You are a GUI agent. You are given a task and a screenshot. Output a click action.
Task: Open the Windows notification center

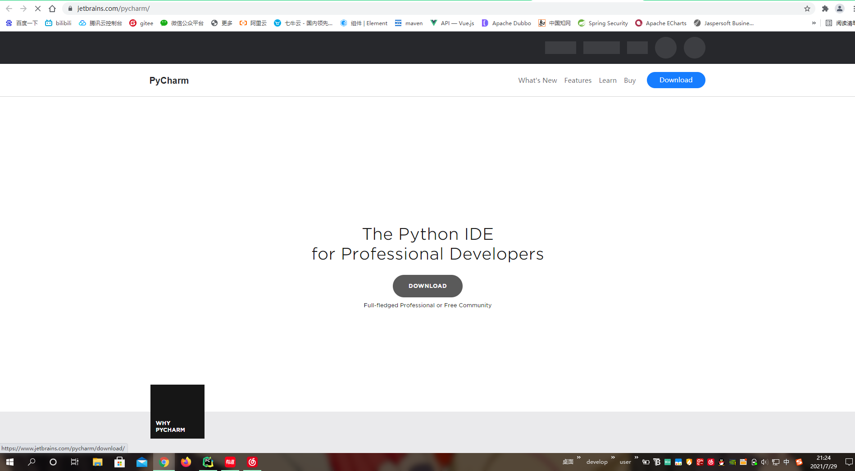pos(849,462)
